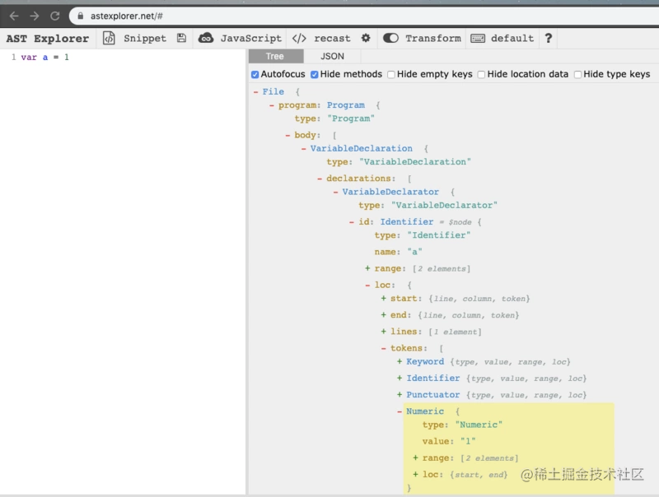Collapse the VariableDeclarator node
Image resolution: width=659 pixels, height=497 pixels.
pyautogui.click(x=335, y=193)
